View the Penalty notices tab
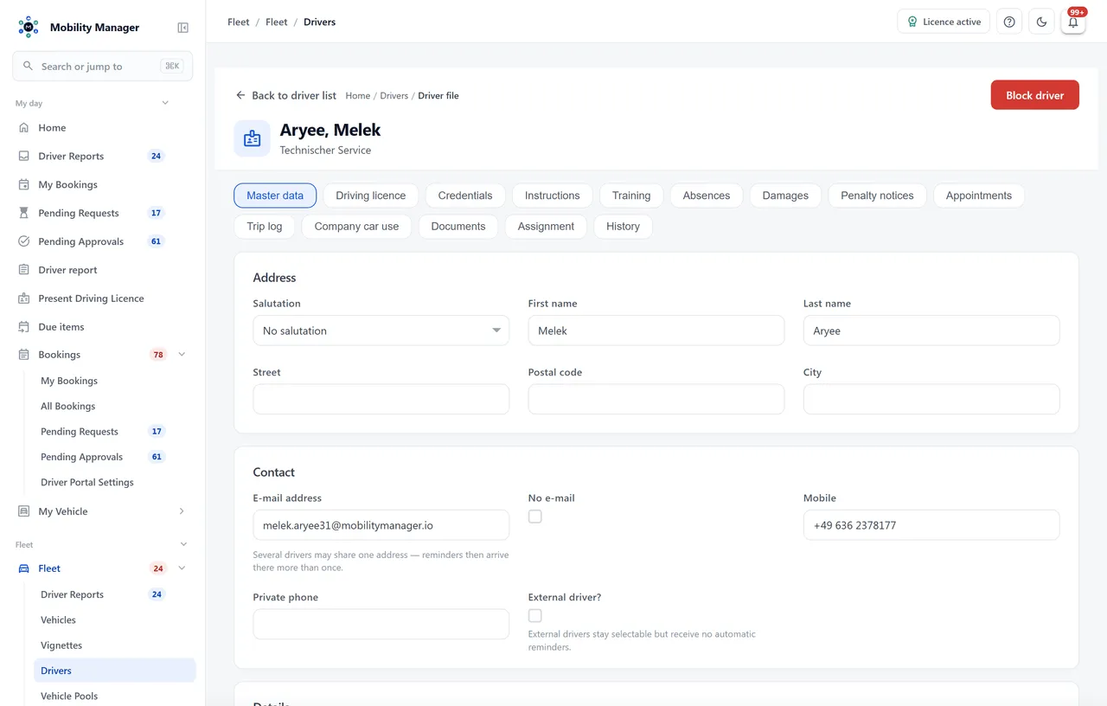The image size is (1107, 706). coord(877,196)
